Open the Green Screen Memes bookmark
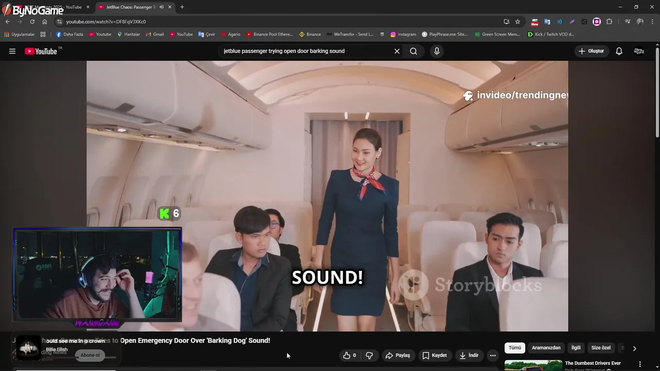The width and height of the screenshot is (660, 371). pos(498,35)
